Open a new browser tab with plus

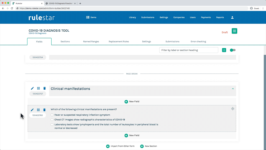pos(80,3)
